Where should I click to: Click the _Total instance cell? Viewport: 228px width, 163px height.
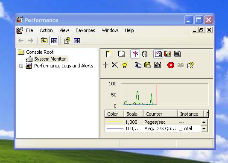pos(186,128)
